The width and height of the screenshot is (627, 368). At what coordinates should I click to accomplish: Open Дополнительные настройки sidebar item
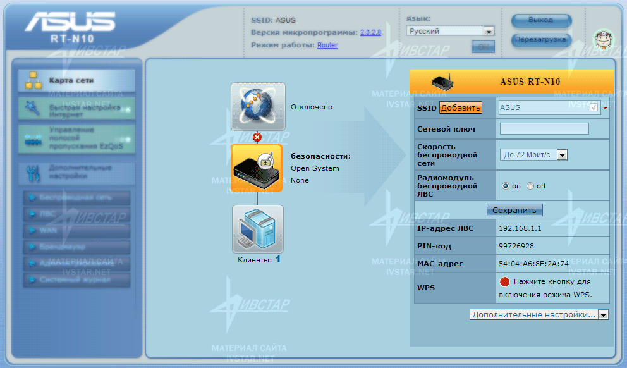(x=76, y=173)
